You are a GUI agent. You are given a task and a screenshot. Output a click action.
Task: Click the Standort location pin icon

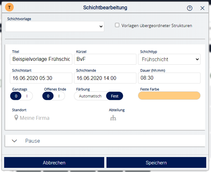click(x=16, y=118)
